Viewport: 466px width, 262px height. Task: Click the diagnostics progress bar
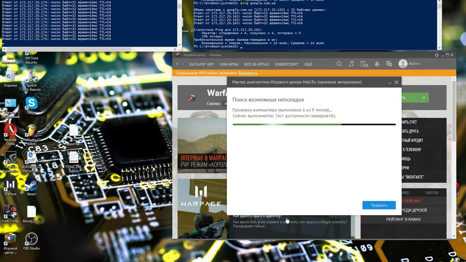[314, 124]
